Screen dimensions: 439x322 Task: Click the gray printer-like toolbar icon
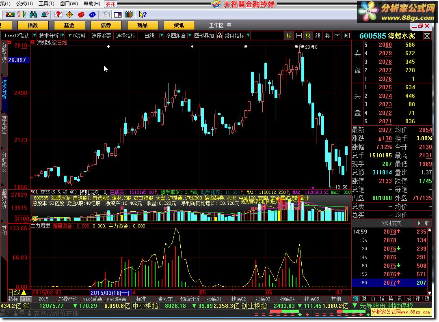(106, 14)
